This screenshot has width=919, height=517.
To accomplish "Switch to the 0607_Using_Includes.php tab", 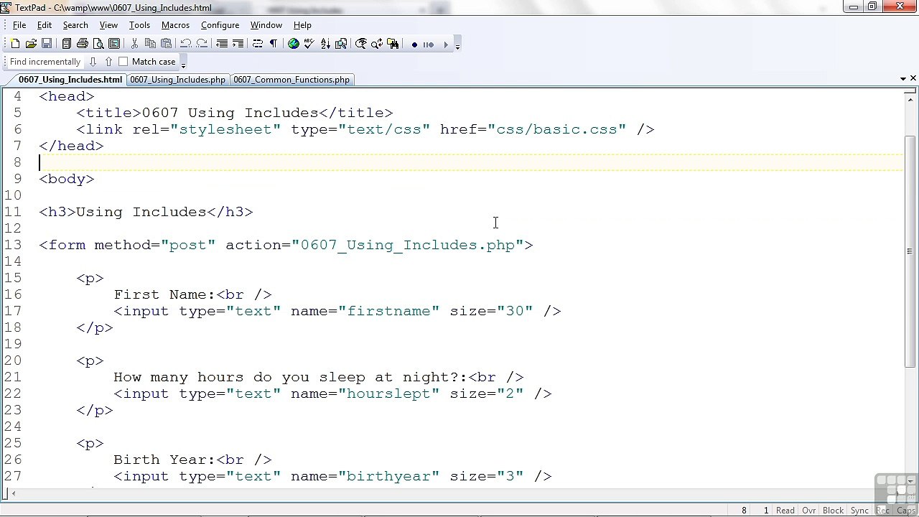I will click(x=177, y=80).
